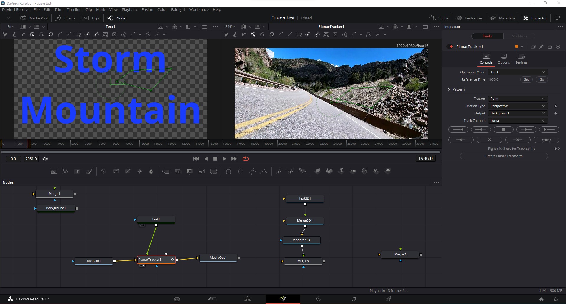Image resolution: width=566 pixels, height=304 pixels.
Task: Lock the PlanarTracker1 tool in Inspector
Action: point(549,46)
